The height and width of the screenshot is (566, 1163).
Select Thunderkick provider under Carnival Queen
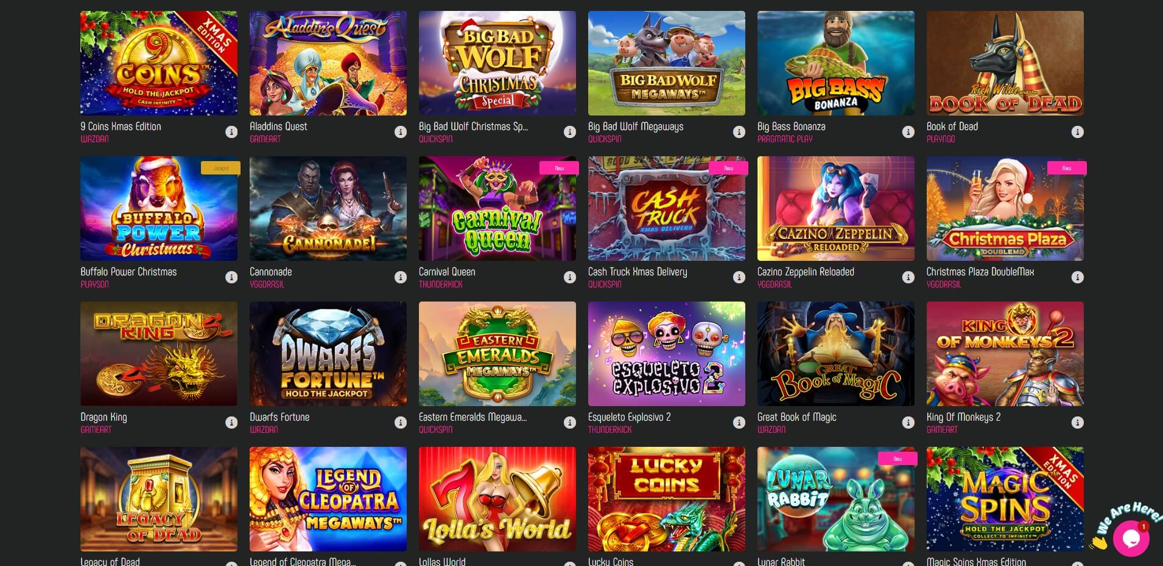440,285
